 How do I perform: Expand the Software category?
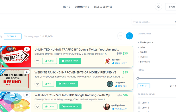point(145,62)
